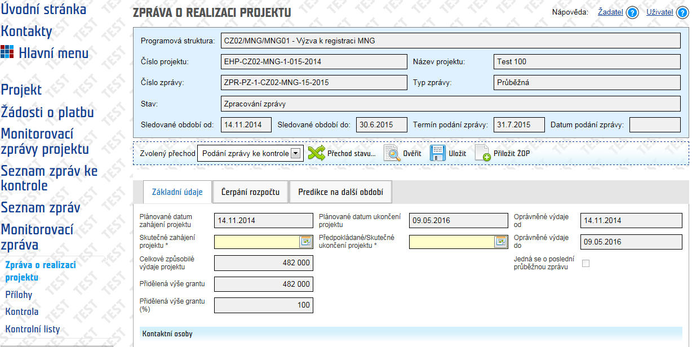Click the Ověřit magnifier icon
The height and width of the screenshot is (347, 692).
pos(392,153)
